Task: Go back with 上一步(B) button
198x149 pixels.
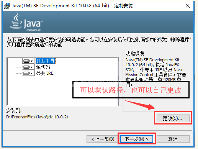Action: (x=103, y=139)
